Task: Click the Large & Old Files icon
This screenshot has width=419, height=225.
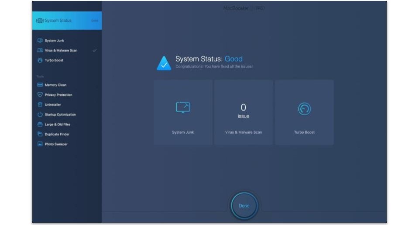Action: pyautogui.click(x=40, y=125)
